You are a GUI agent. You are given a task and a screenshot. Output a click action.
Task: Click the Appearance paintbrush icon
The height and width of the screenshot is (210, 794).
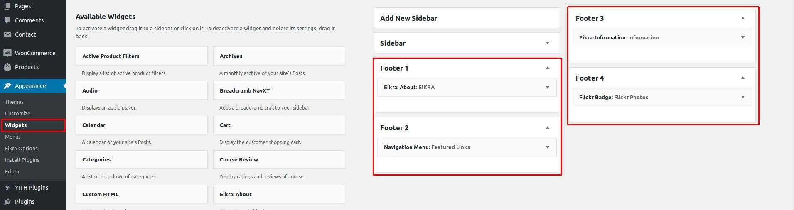7,86
